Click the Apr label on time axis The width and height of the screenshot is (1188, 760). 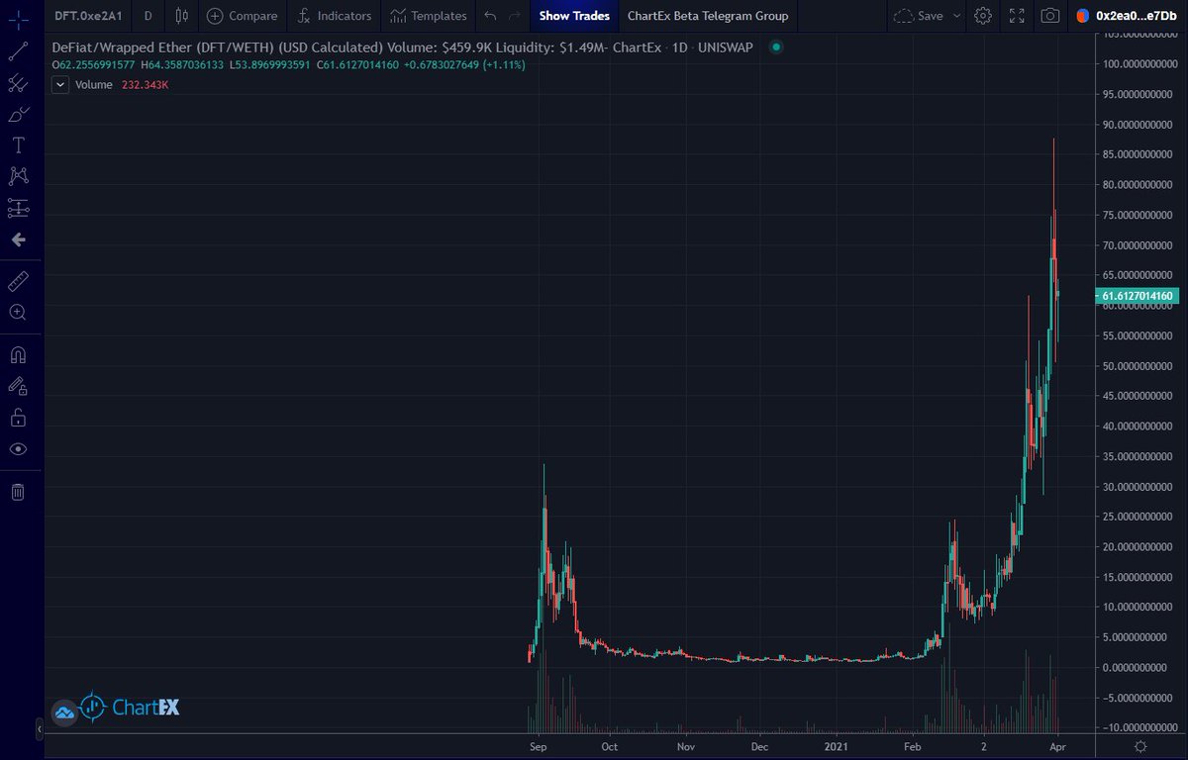[x=1059, y=746]
